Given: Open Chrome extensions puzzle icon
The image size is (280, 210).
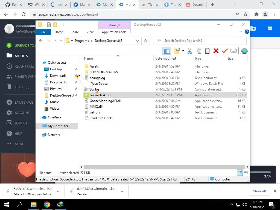Looking at the screenshot, I should click(x=256, y=14).
